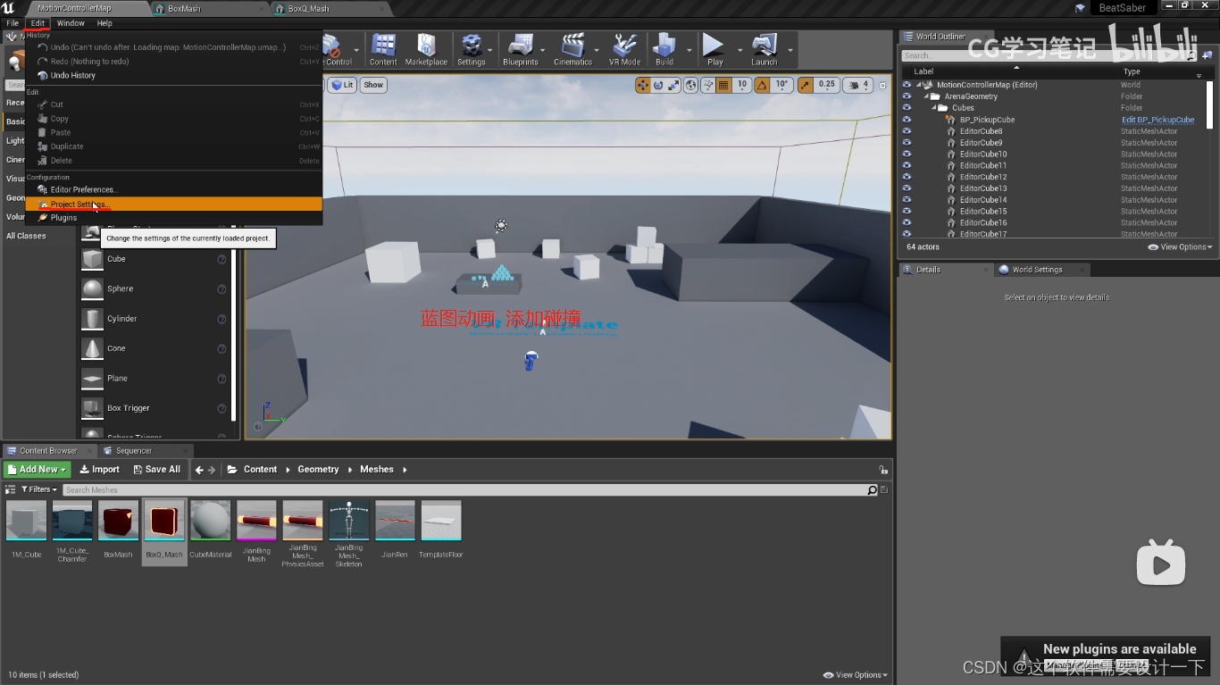Open the Settings toolbar button
Image resolution: width=1220 pixels, height=685 pixels.
(x=471, y=49)
